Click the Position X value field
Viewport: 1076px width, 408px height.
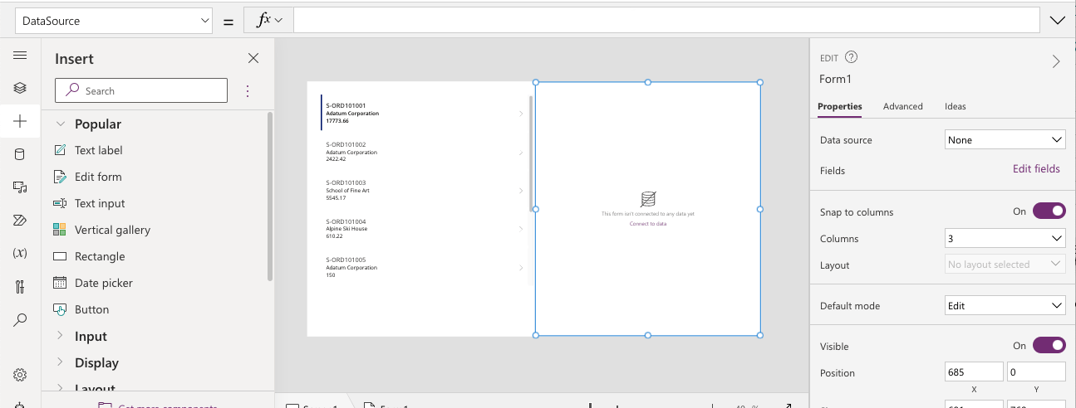974,372
